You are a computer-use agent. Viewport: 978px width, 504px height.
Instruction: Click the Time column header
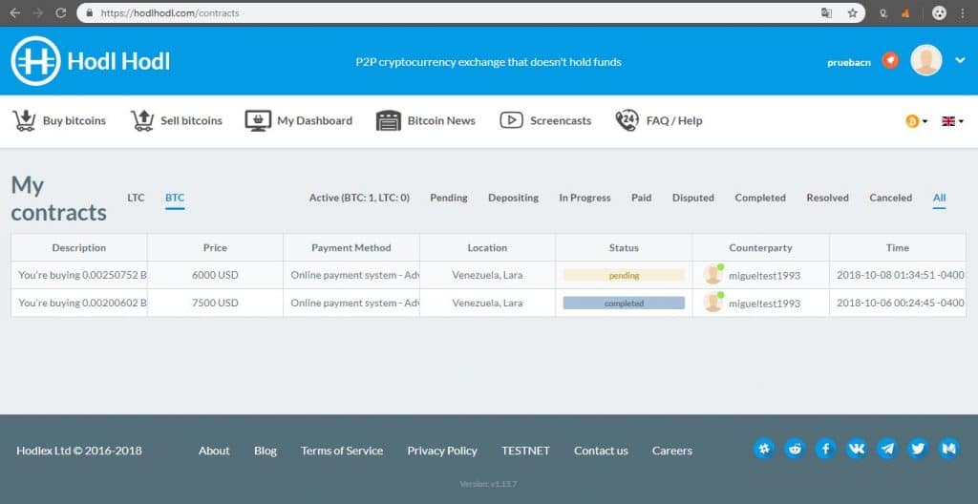tap(898, 247)
